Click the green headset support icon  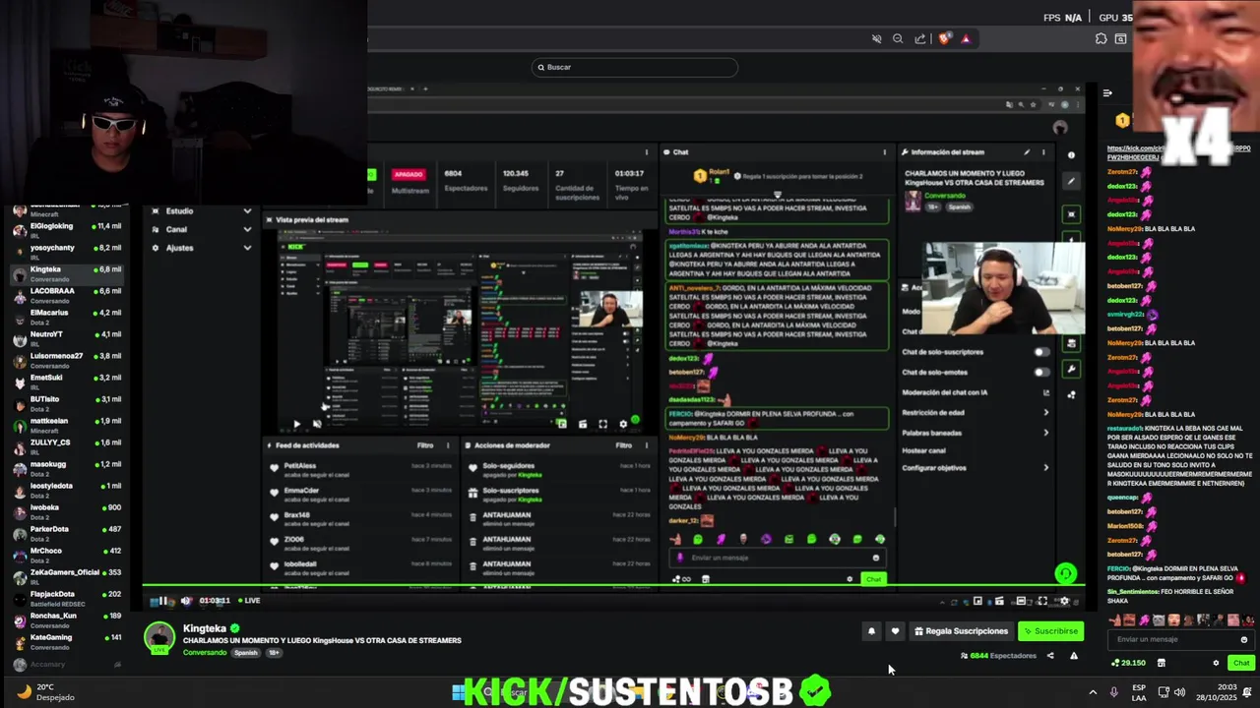click(x=1065, y=573)
